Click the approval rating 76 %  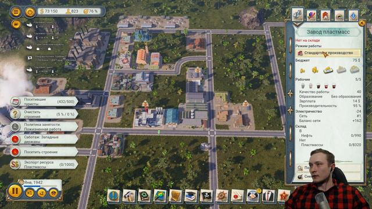coord(91,11)
